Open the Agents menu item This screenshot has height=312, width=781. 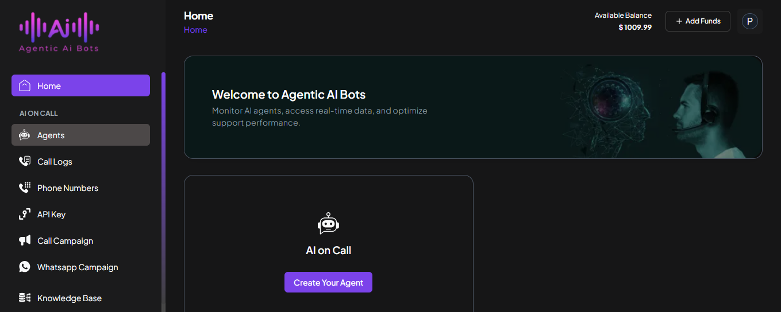click(51, 135)
